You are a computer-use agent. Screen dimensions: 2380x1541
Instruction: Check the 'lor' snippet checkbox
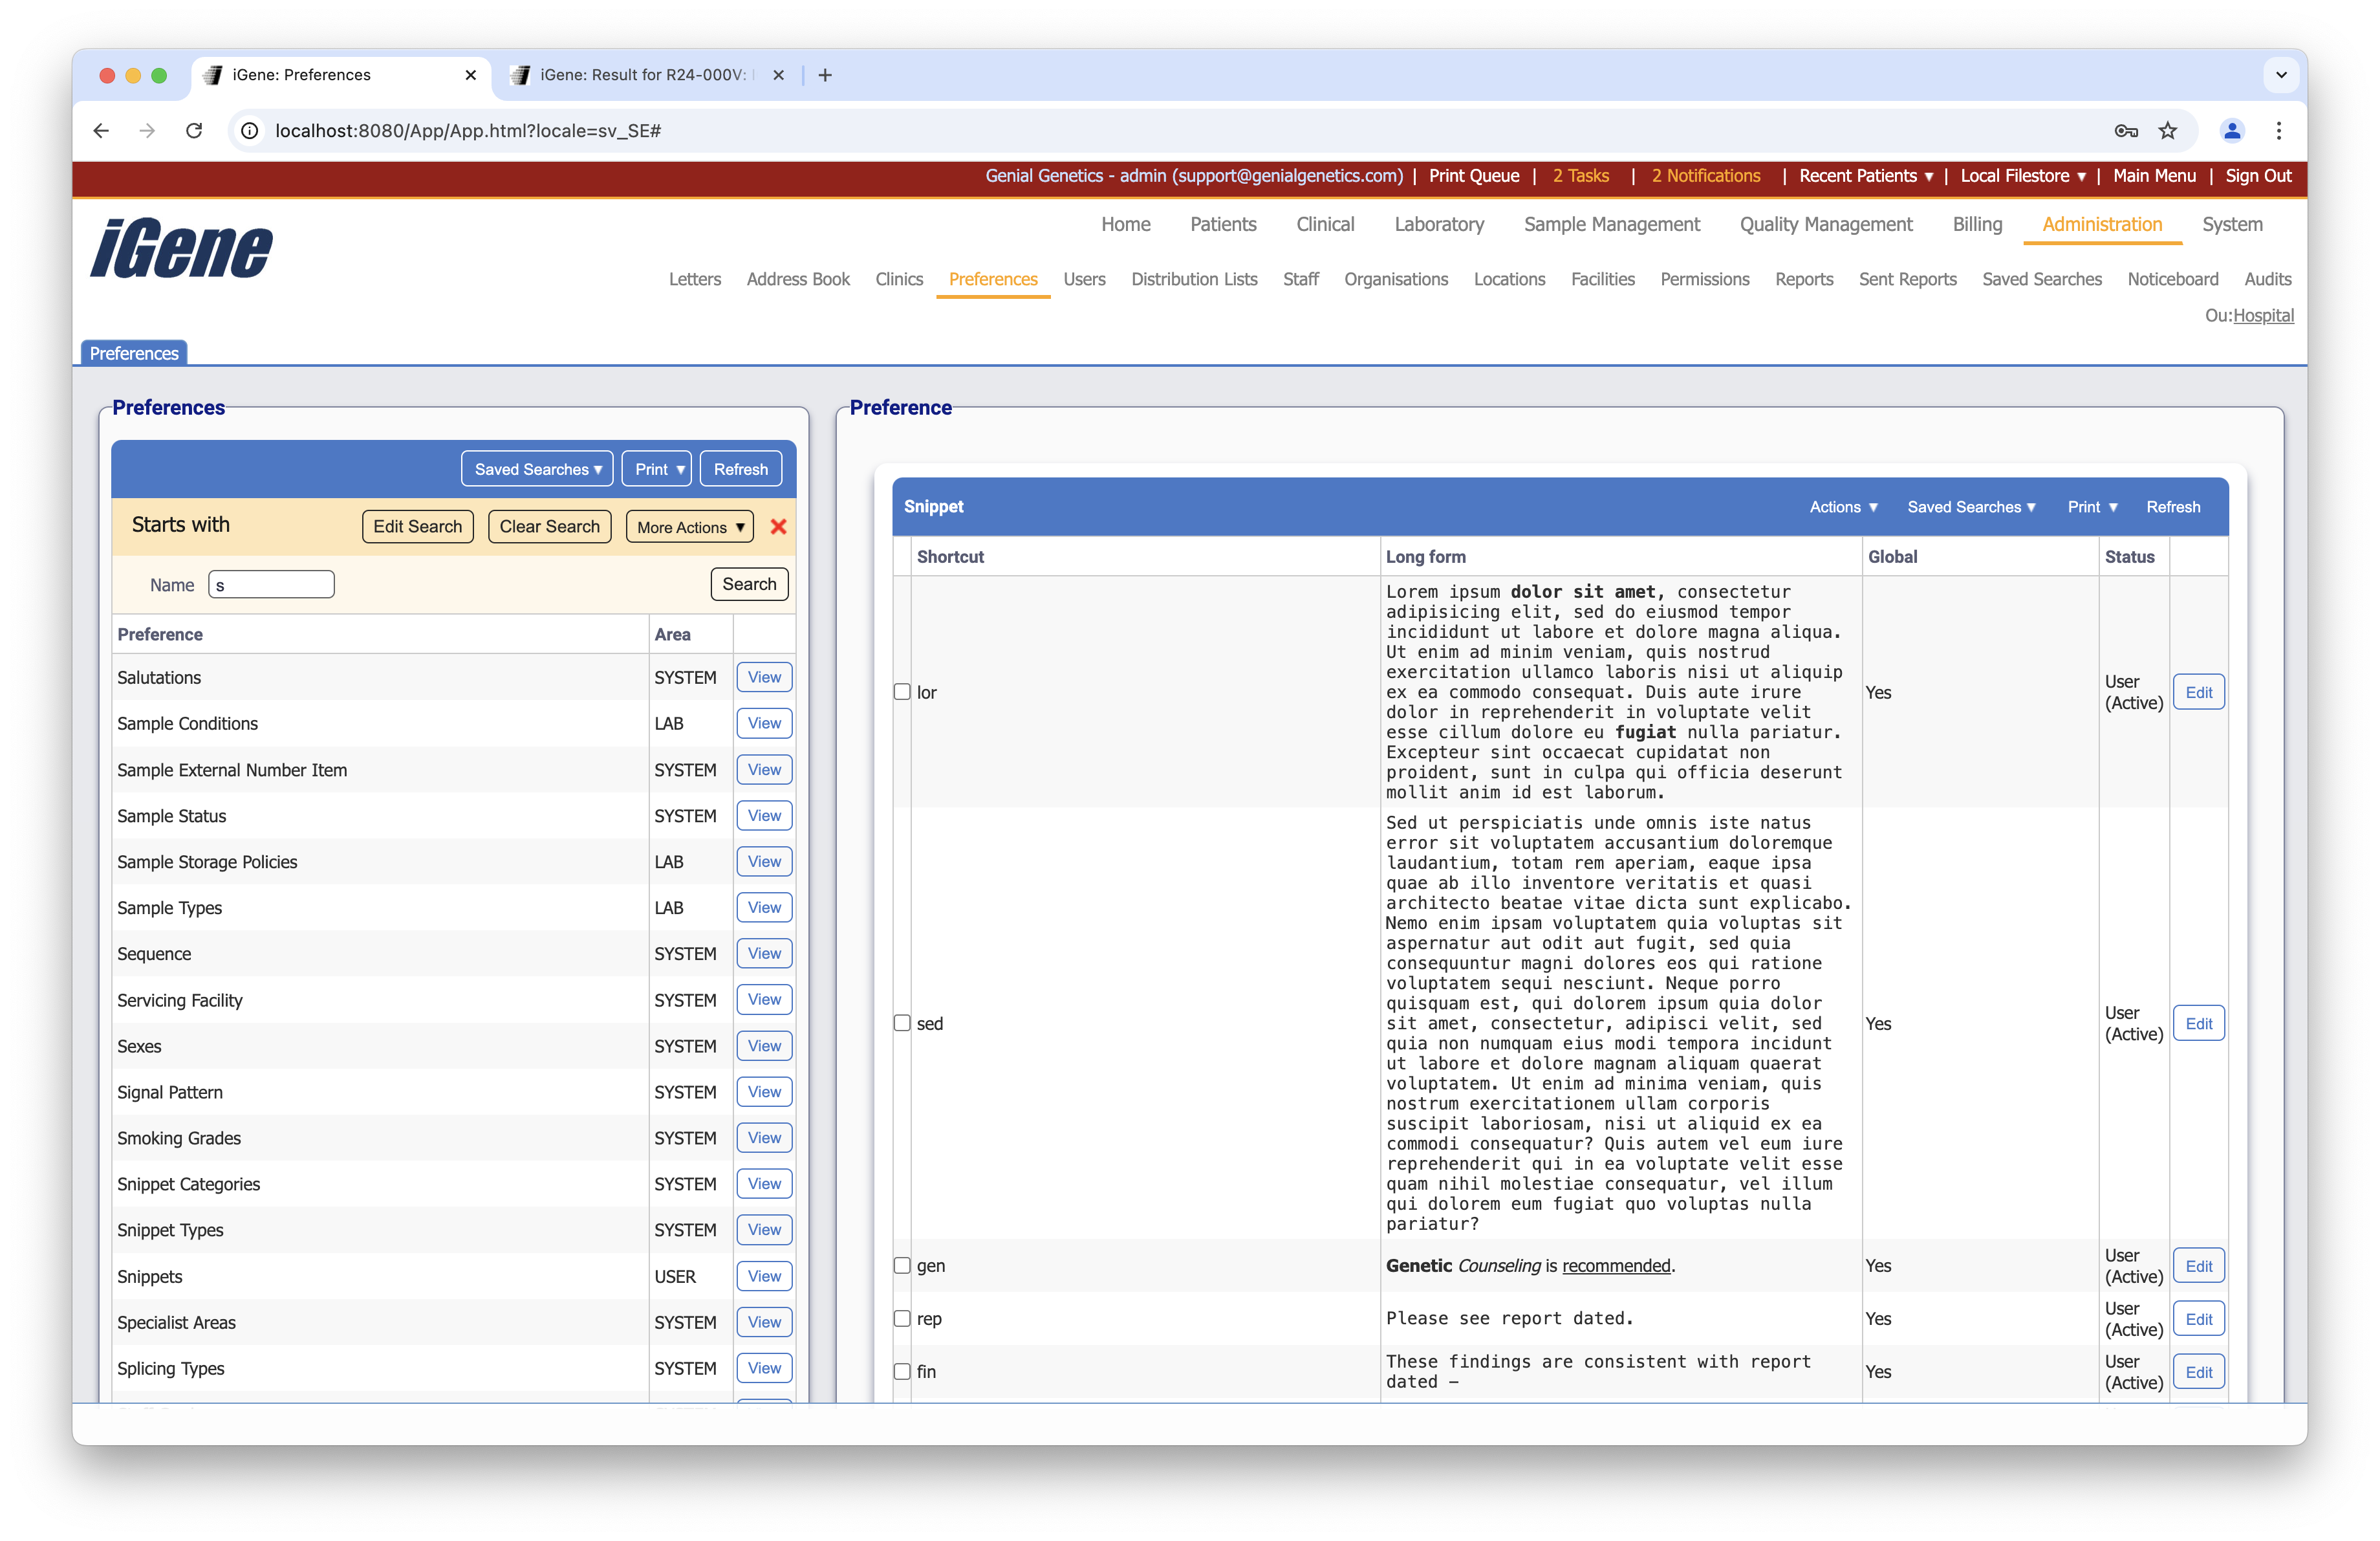902,692
